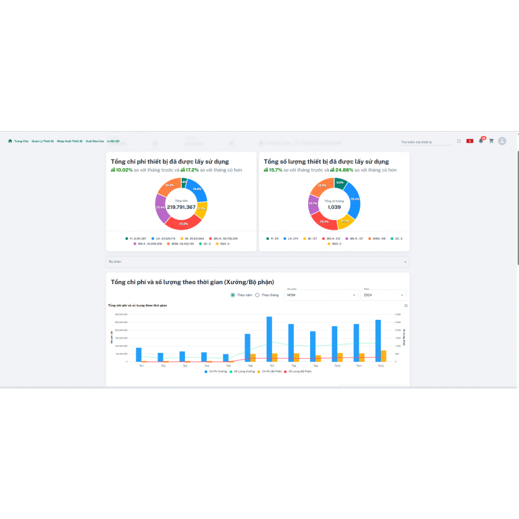Toggle QC legend in quantity chart

(x=396, y=239)
